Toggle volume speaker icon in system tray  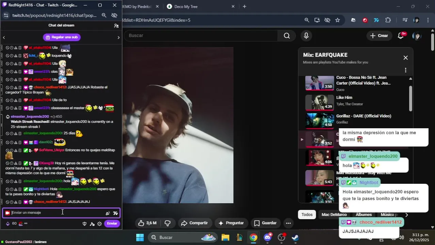pyautogui.click(x=401, y=237)
